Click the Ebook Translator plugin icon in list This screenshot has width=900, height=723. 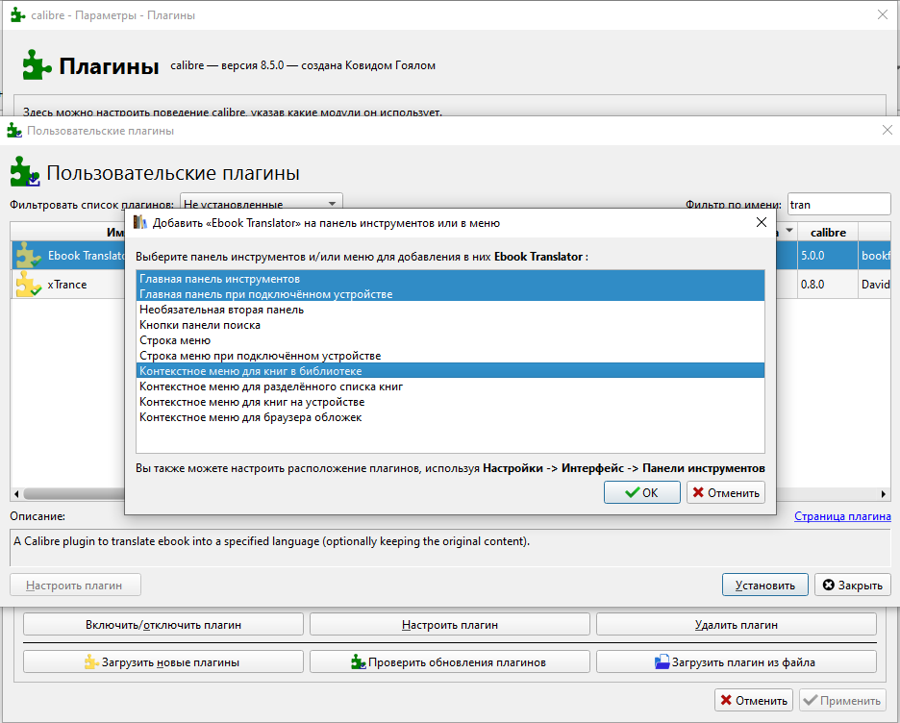click(29, 256)
